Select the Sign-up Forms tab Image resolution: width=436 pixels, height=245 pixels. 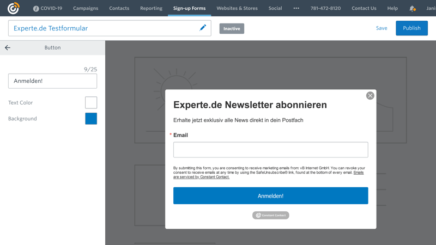(x=189, y=8)
